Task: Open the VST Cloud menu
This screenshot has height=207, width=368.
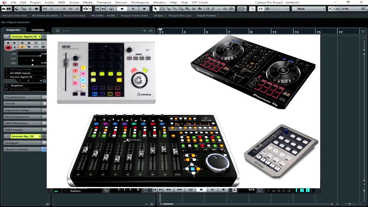Action: tap(200, 2)
